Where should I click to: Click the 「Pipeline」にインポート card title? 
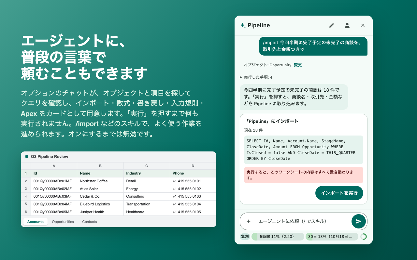pos(271,121)
